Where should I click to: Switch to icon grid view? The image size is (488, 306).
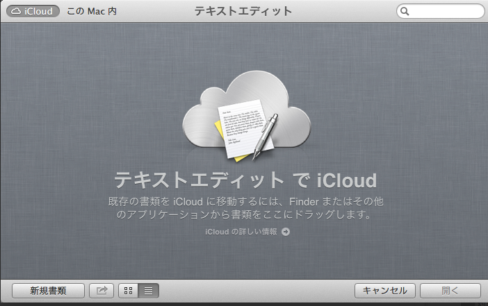128,291
